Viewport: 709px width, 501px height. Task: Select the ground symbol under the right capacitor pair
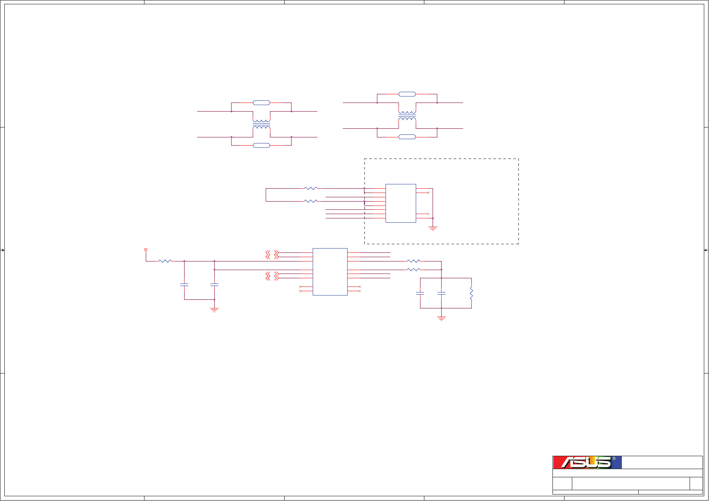pyautogui.click(x=441, y=319)
